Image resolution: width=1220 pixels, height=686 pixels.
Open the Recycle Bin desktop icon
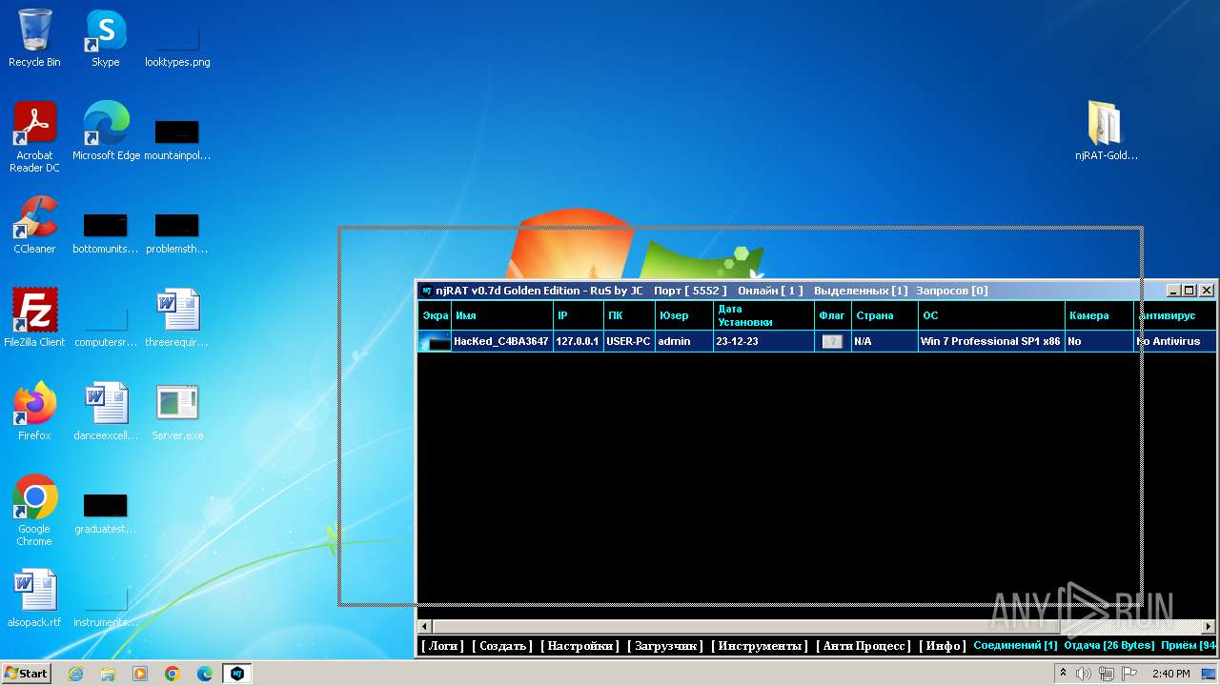click(x=34, y=38)
